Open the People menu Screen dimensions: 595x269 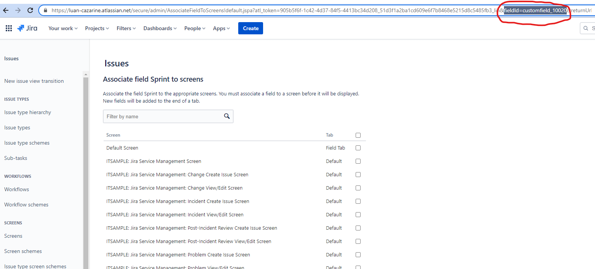tap(194, 28)
